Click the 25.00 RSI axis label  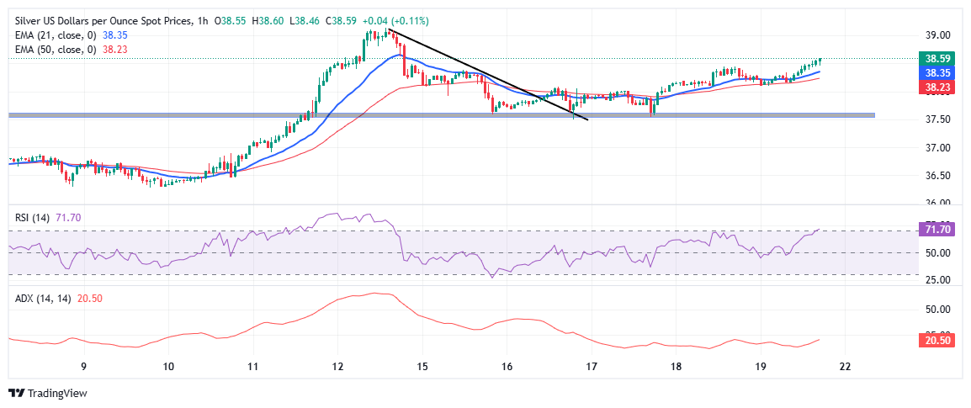coord(937,279)
